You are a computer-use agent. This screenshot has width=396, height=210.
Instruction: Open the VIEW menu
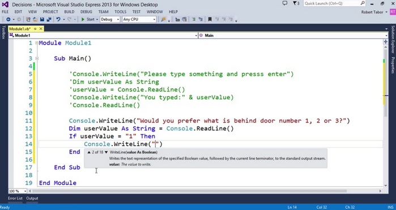pos(32,12)
